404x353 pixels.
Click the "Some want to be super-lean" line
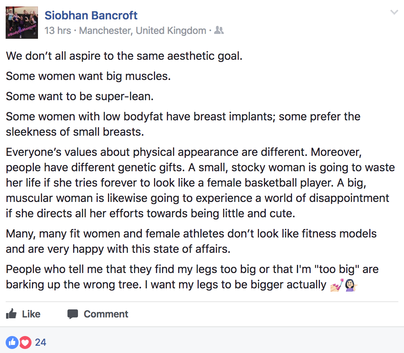click(x=80, y=97)
